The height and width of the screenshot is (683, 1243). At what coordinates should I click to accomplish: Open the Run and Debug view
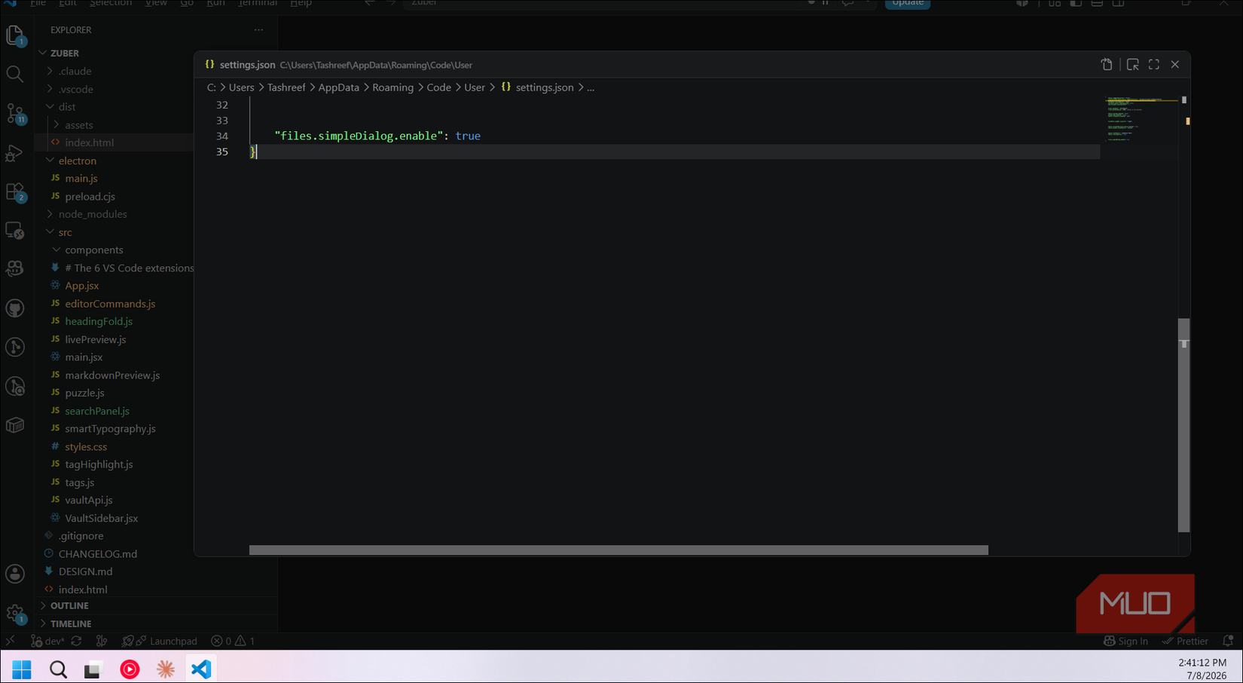pyautogui.click(x=15, y=153)
